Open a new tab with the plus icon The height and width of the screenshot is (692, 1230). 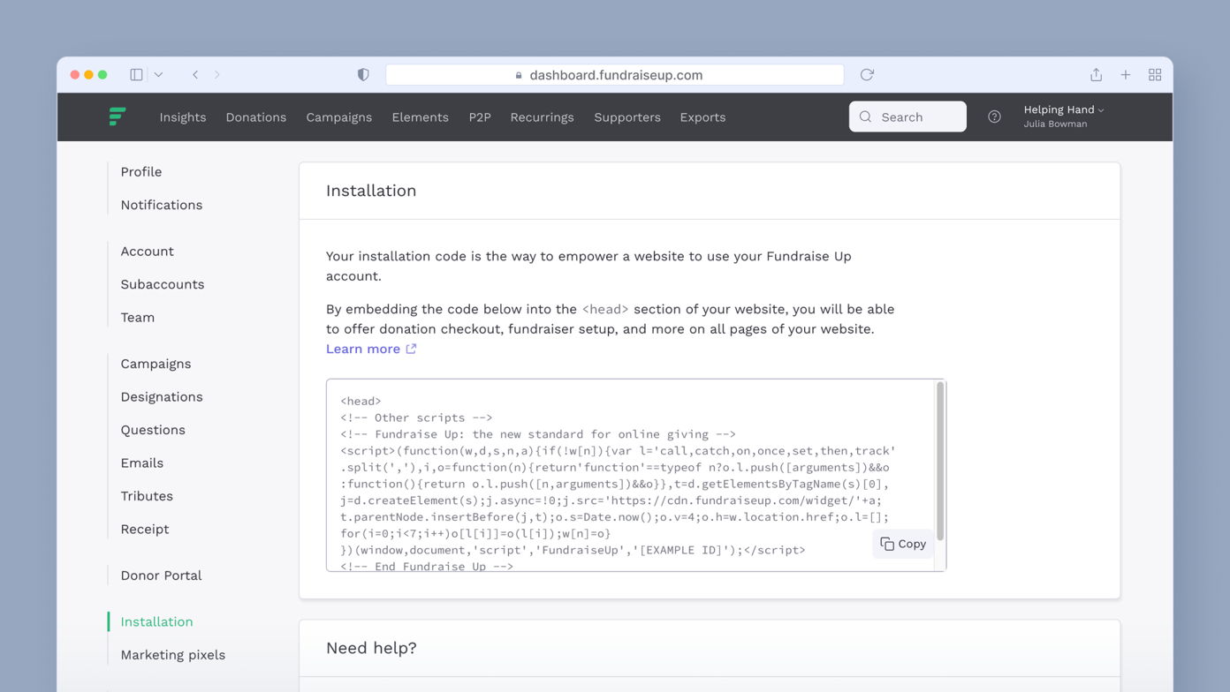point(1126,75)
